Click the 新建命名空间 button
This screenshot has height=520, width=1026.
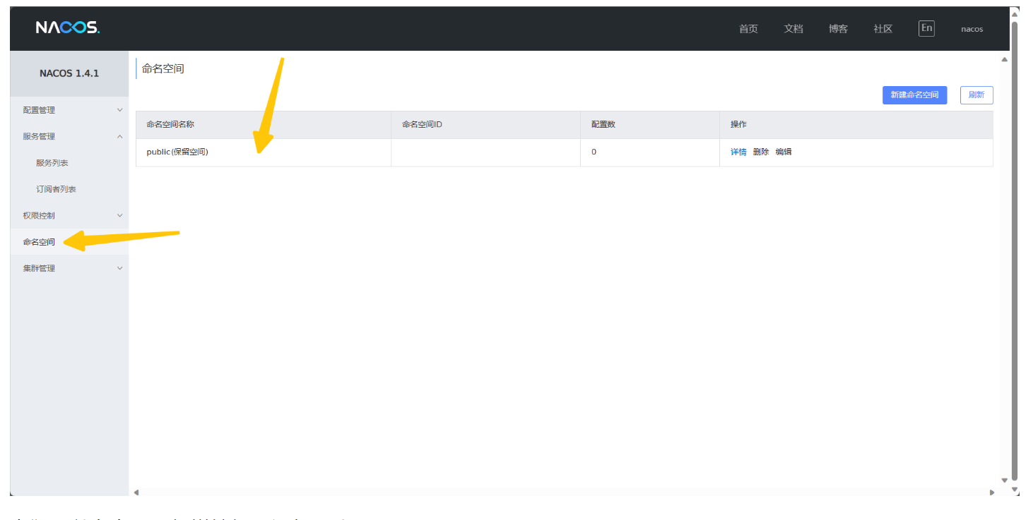coord(914,95)
